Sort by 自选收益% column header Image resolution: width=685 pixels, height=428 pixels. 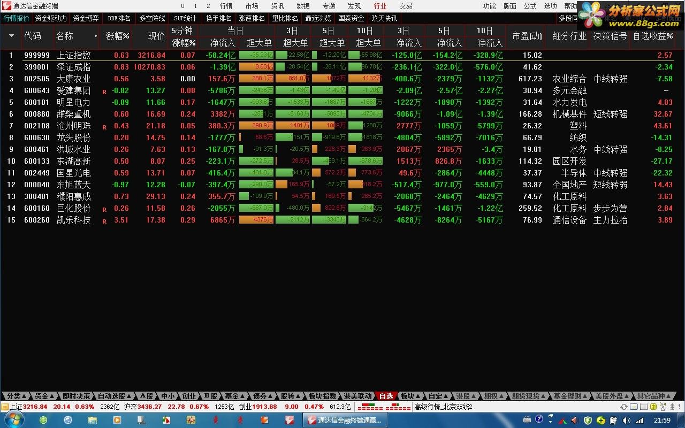coord(652,36)
